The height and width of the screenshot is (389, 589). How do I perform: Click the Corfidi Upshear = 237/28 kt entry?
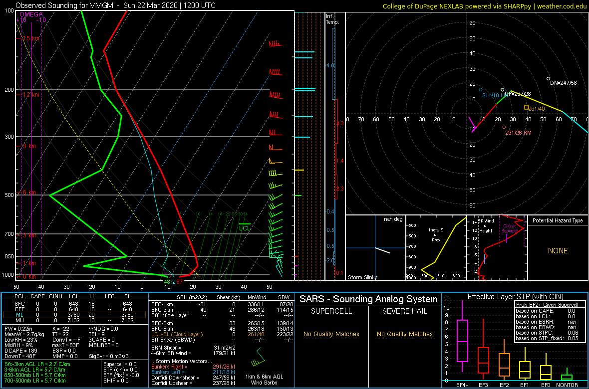[193, 383]
